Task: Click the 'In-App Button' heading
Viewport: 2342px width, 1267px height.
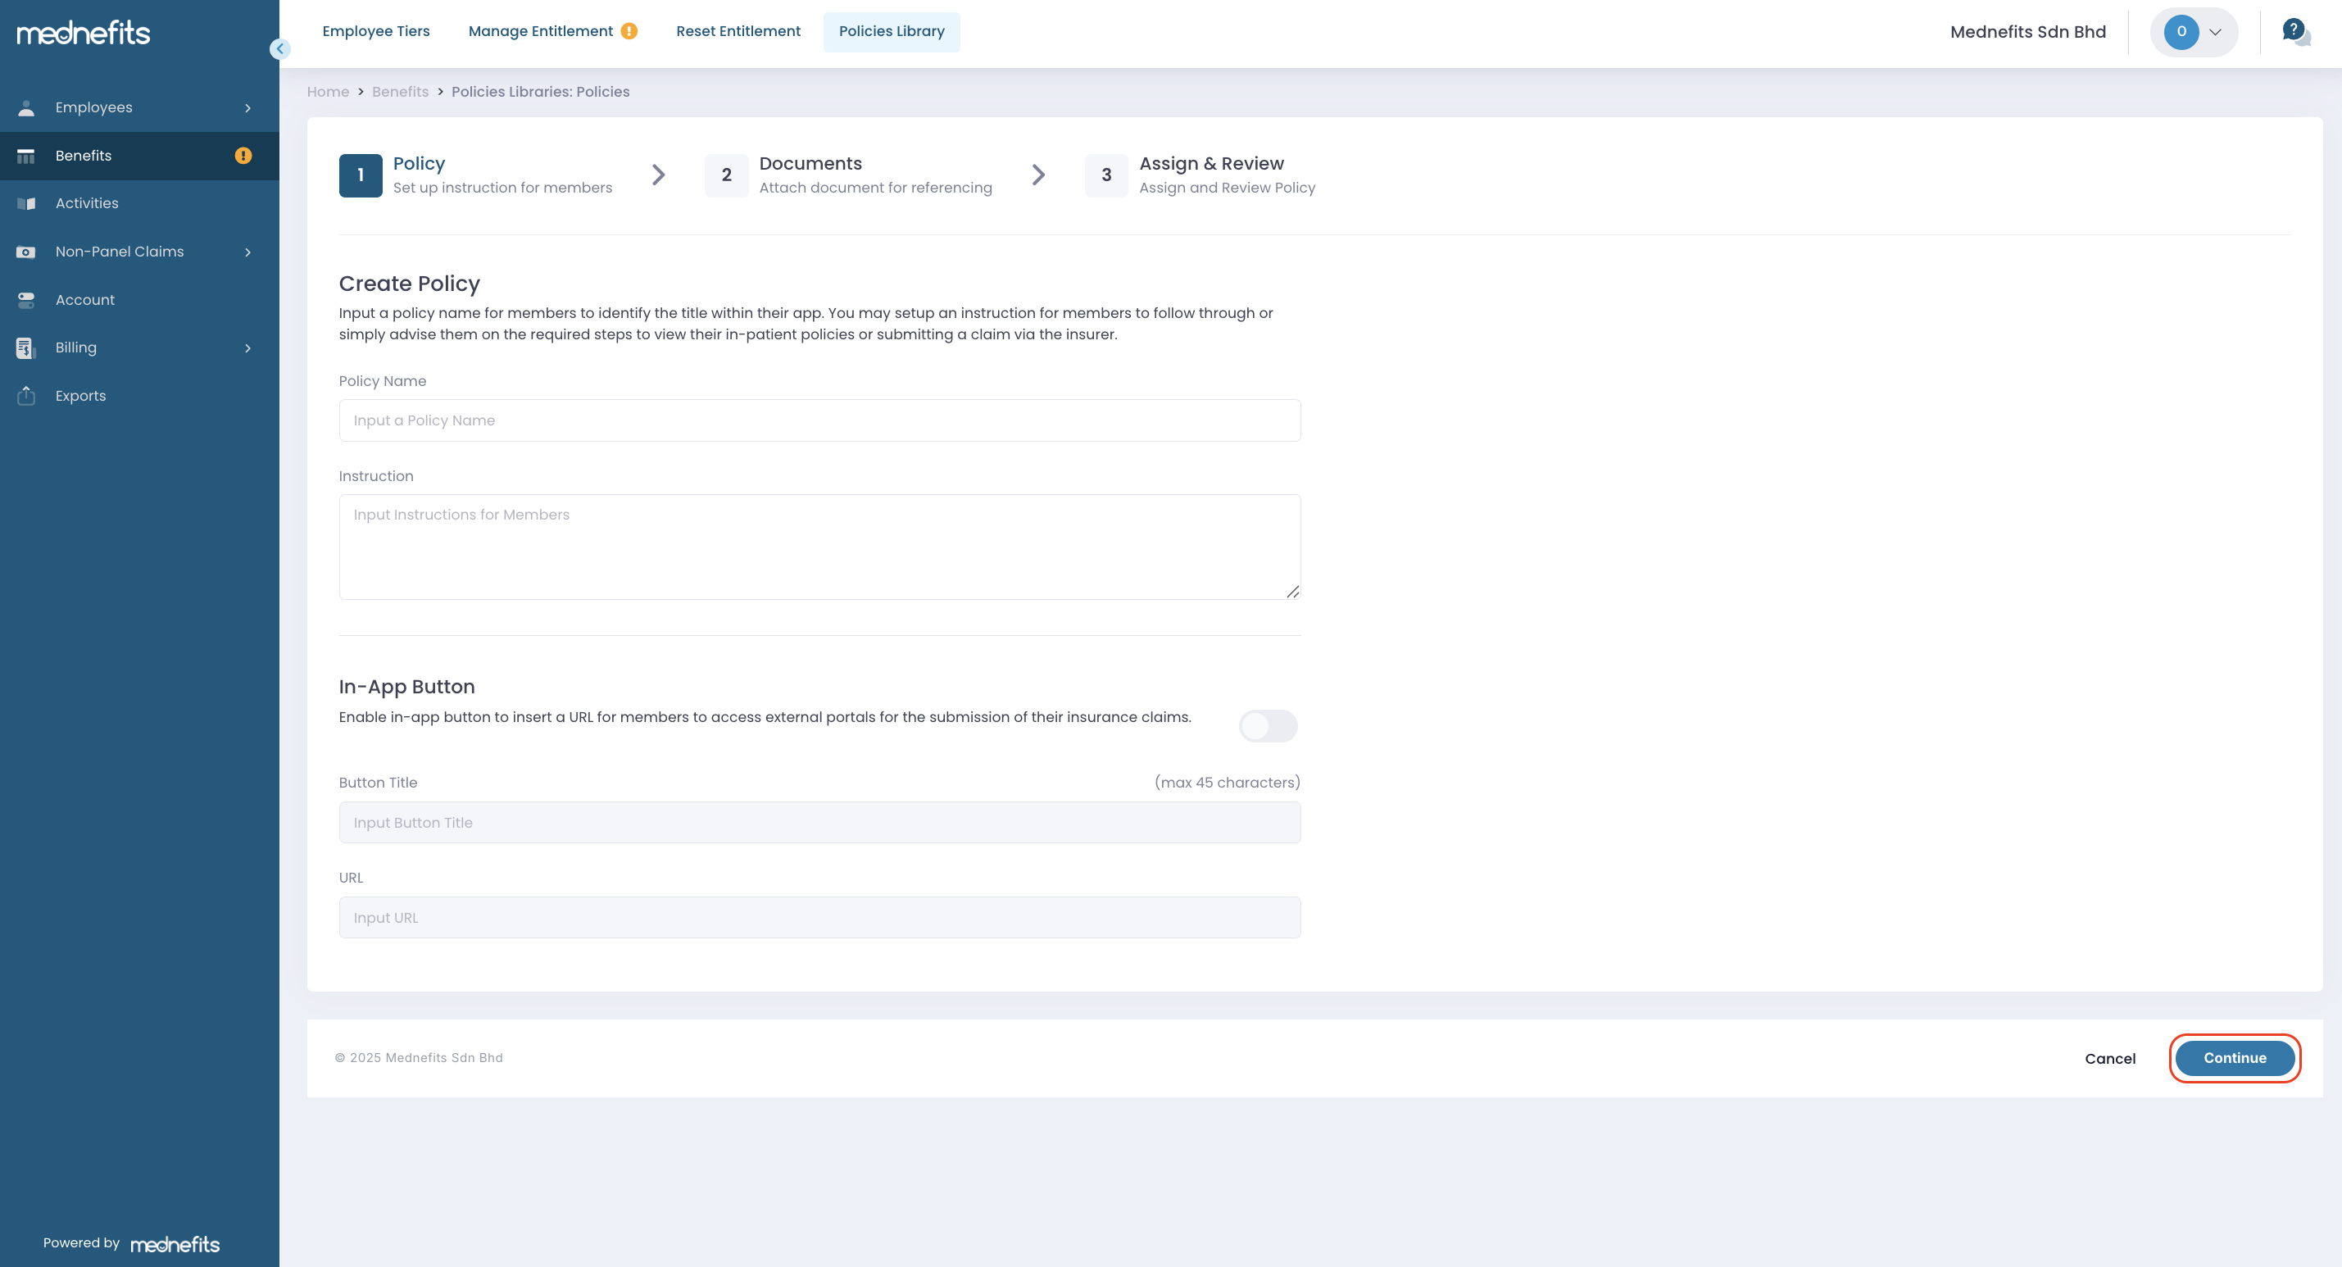Action: click(406, 687)
